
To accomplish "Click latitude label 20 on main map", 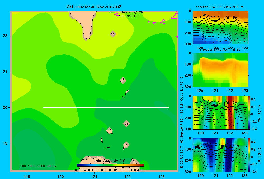I will pos(5,107).
